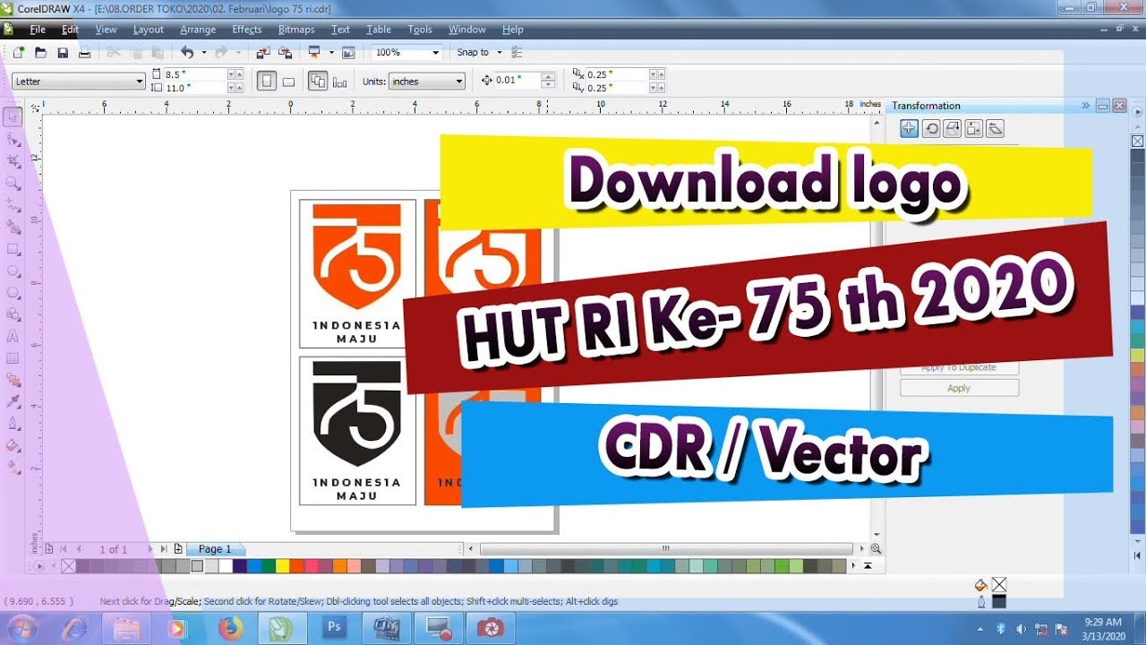Save document using floppy disk icon
The width and height of the screenshot is (1146, 645).
pos(63,53)
